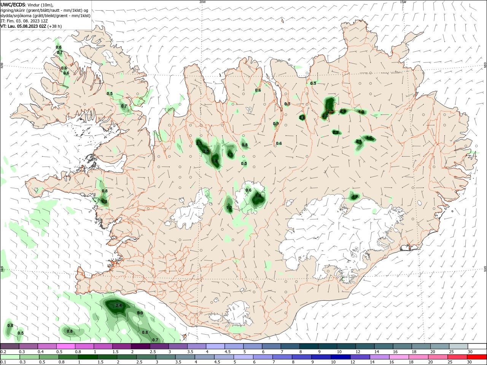487x365 pixels.
Task: Click the UWC/ECDS title text
Action: (x=13, y=5)
